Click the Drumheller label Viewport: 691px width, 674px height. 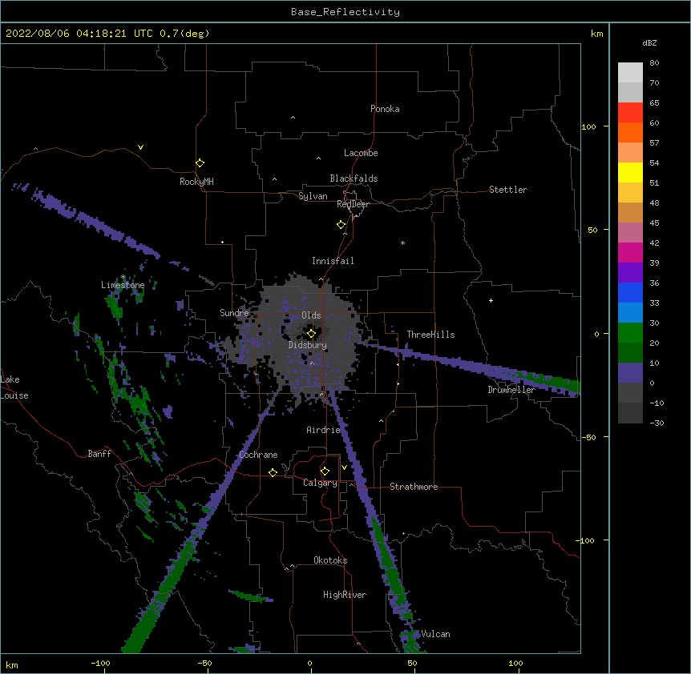[x=511, y=390]
